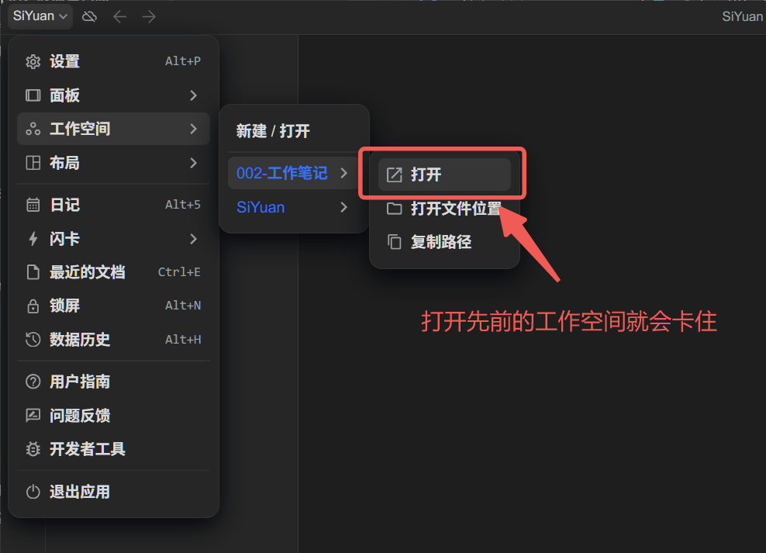Click the bug icon beside 开发者工具
This screenshot has width=766, height=553.
coord(33,449)
